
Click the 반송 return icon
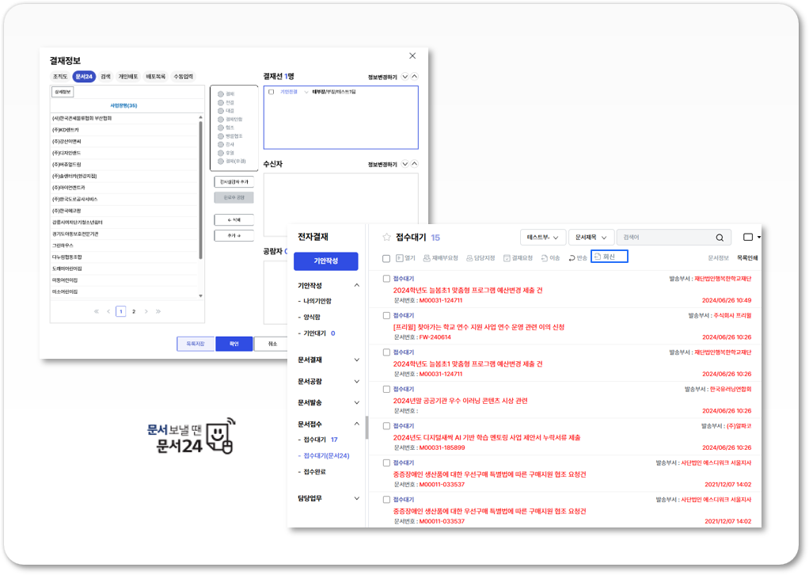[572, 258]
